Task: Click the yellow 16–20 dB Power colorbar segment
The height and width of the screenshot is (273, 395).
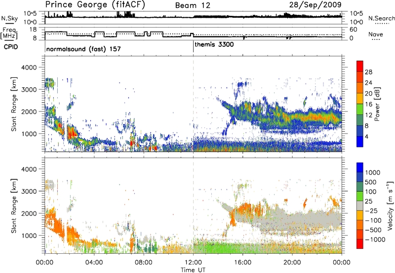Action: [x=360, y=98]
